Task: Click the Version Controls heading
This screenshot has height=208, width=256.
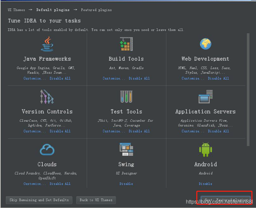Action: click(47, 111)
